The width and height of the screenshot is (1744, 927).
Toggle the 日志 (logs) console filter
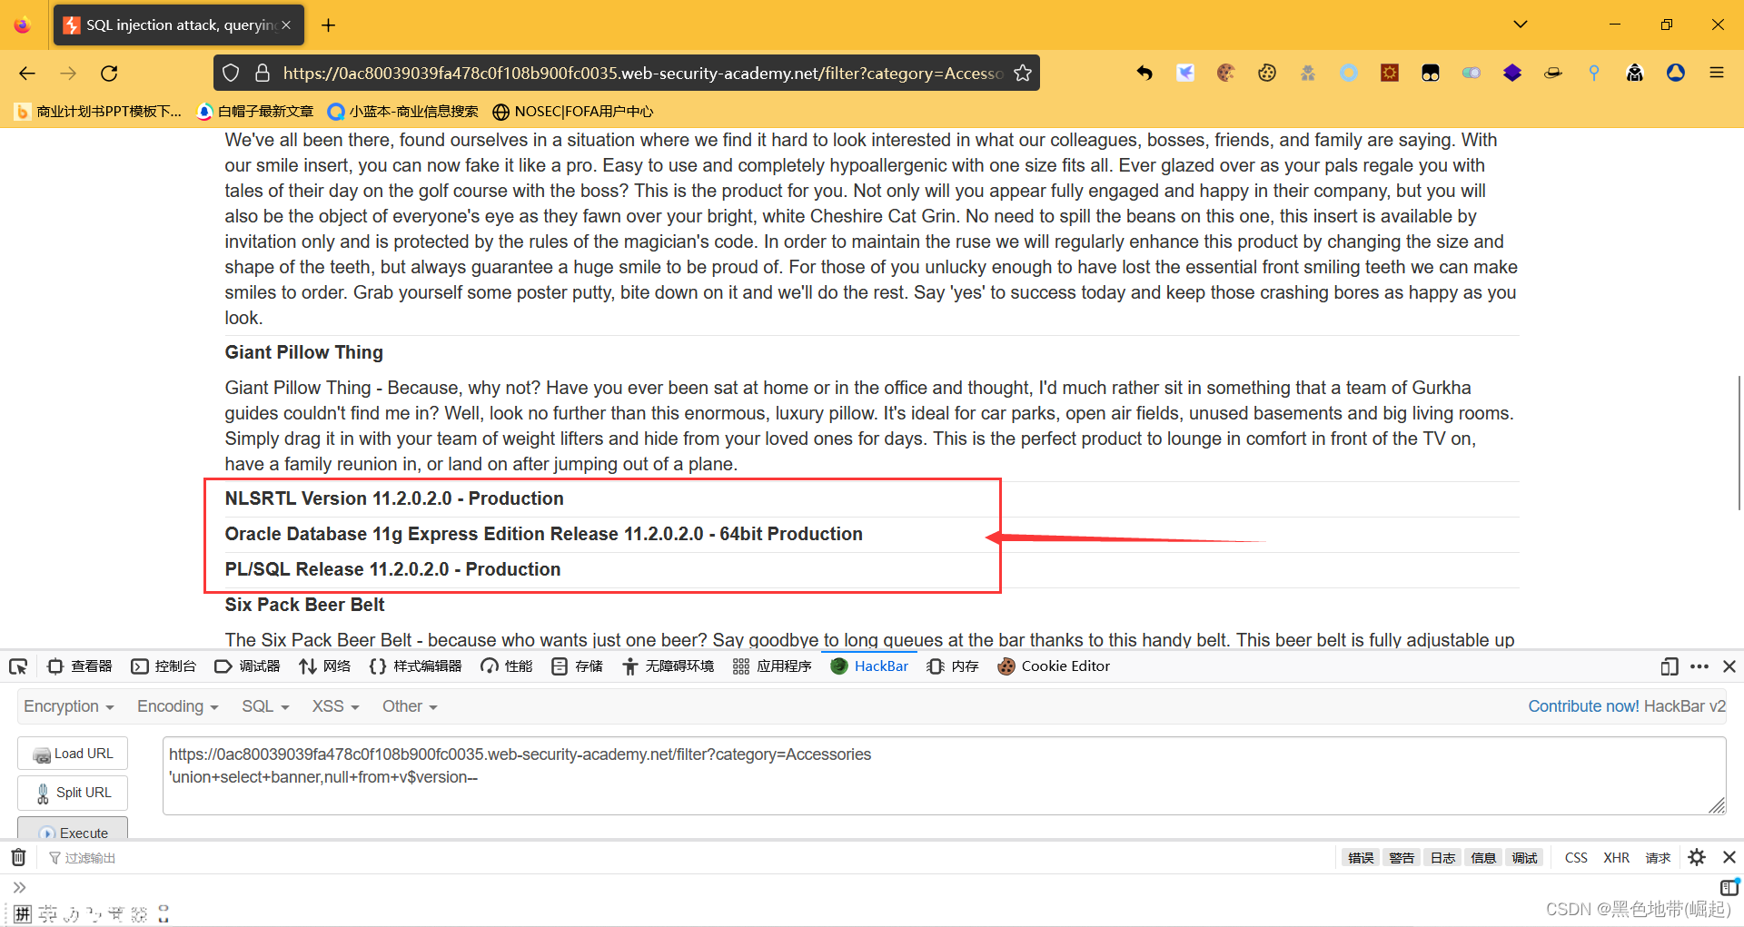click(x=1442, y=858)
